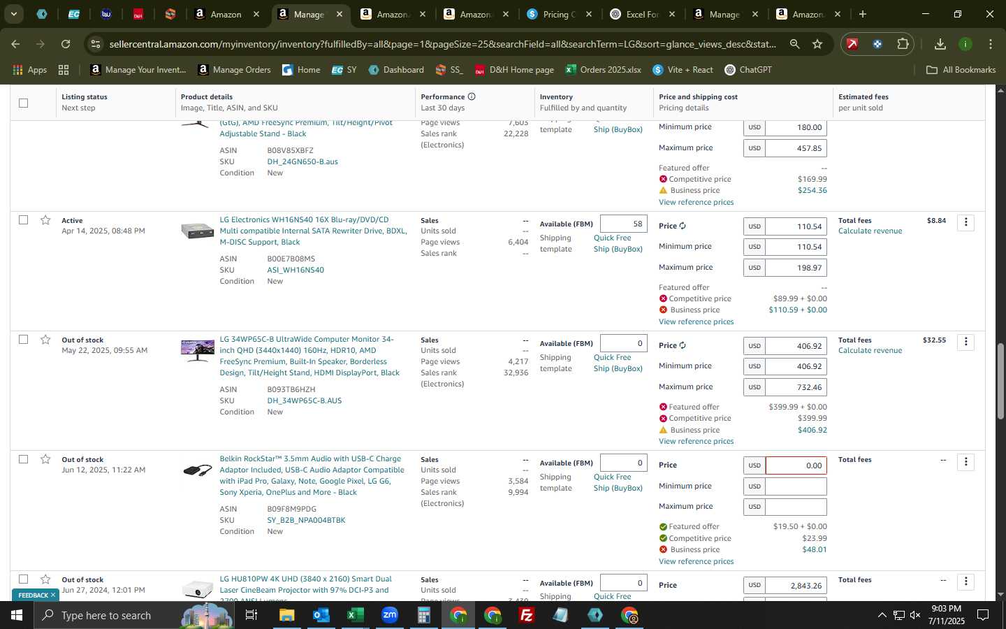Screen dimensions: 1006x629
Task: Open Performance info icon in header
Action: tap(472, 96)
